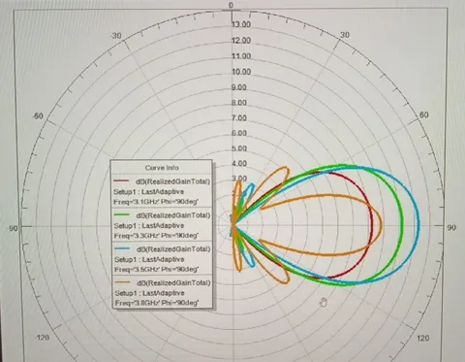
Task: Click the 8.00 radial axis label
Action: coord(239,103)
